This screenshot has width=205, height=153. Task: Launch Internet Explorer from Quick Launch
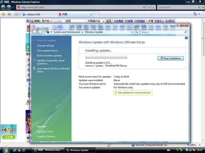click(24, 150)
